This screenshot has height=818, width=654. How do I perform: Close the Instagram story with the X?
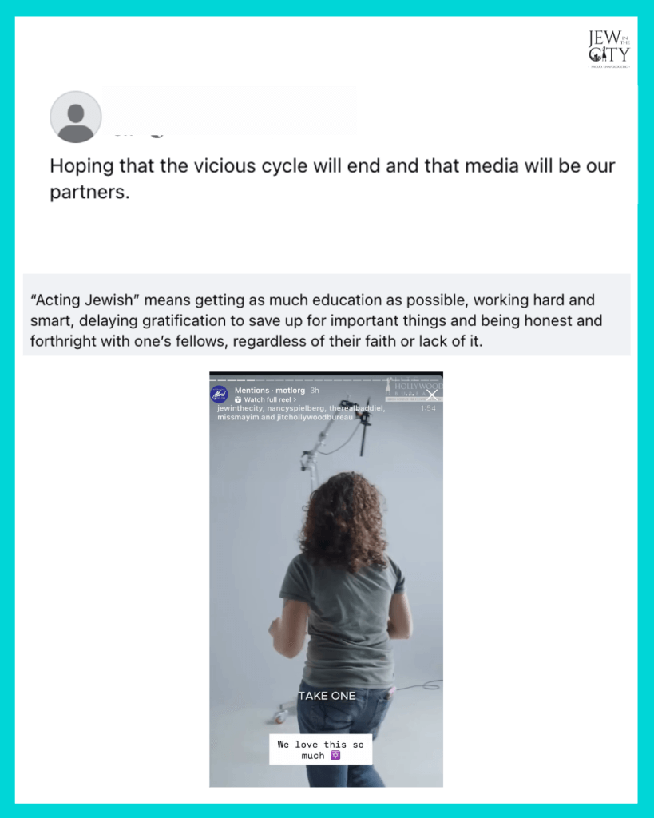pyautogui.click(x=432, y=395)
